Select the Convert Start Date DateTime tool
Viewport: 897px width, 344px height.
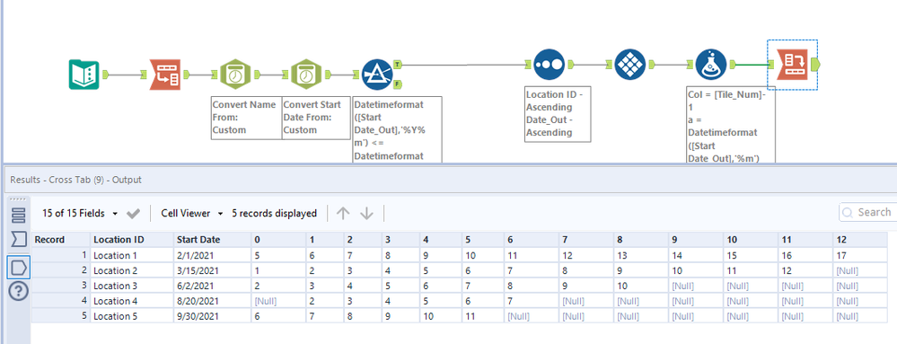pos(307,75)
